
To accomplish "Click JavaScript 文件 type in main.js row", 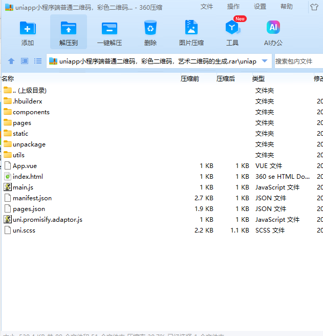I will click(x=277, y=187).
